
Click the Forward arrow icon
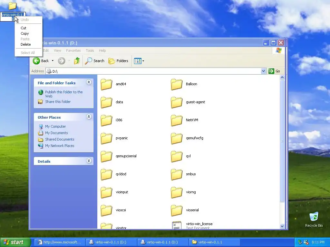(x=62, y=61)
